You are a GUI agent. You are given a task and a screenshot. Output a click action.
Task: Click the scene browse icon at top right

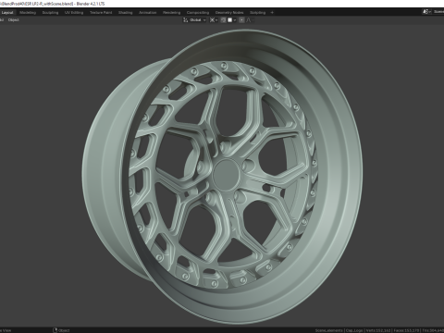coord(426,12)
